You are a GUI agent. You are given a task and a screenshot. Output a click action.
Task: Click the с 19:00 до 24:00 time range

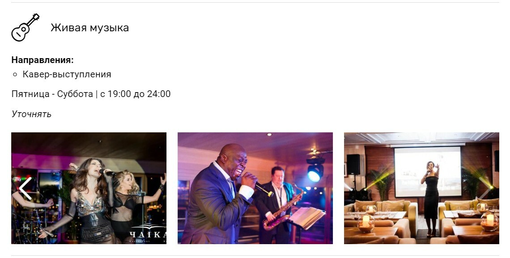135,94
